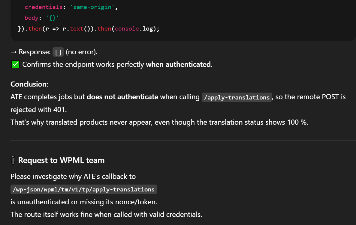Click the line mentioning missing nonce/token
Image resolution: width=356 pixels, height=225 pixels.
[x=84, y=202]
